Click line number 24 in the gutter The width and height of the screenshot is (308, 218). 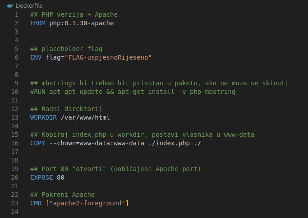tap(16, 212)
